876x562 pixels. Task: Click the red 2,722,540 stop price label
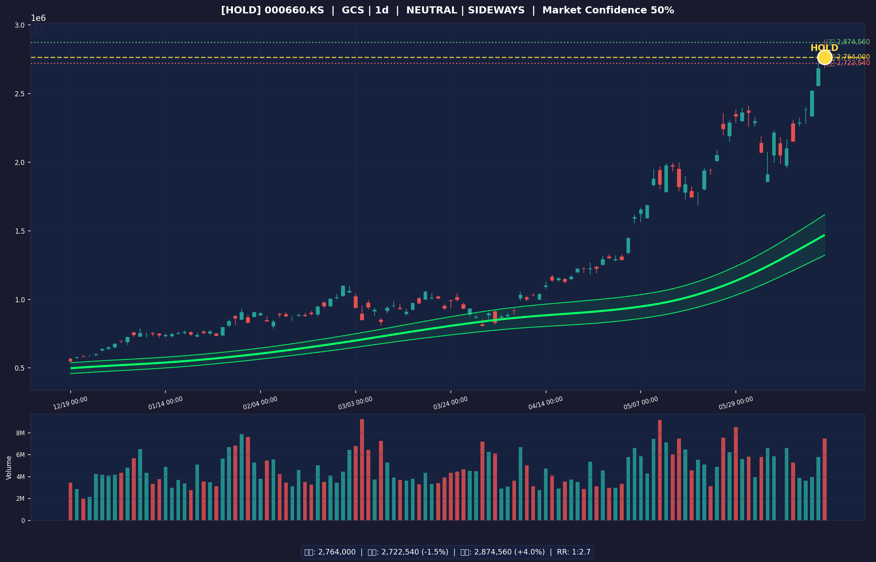pos(848,63)
